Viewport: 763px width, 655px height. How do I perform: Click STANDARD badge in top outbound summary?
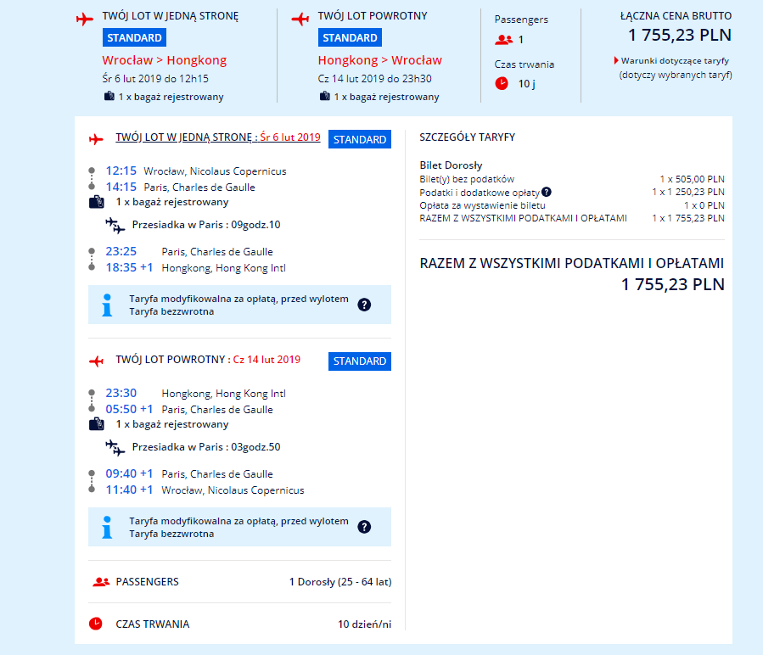[134, 37]
